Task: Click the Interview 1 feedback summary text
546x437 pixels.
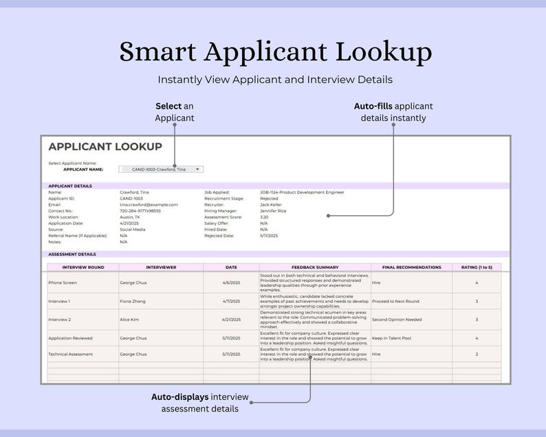Action: click(x=314, y=301)
